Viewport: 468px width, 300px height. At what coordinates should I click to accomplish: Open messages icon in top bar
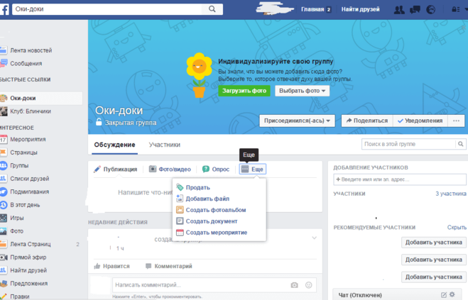tap(415, 9)
